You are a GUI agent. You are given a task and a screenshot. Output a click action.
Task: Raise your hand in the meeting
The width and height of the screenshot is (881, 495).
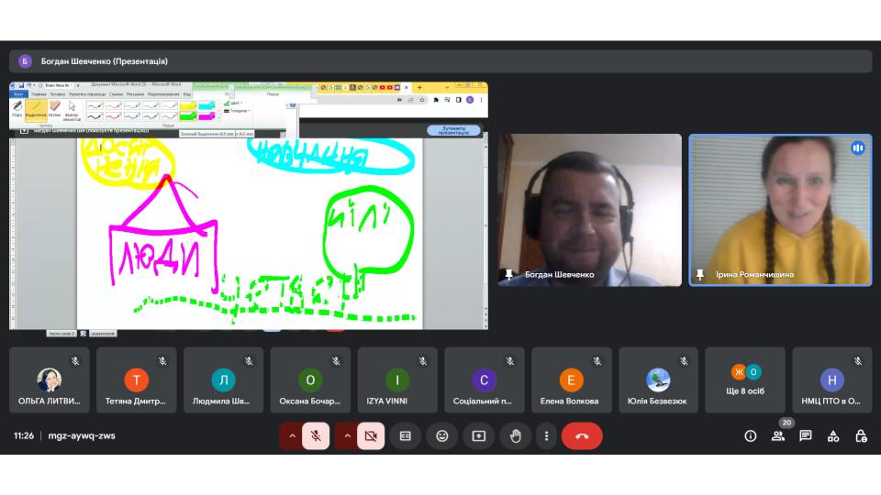[515, 436]
